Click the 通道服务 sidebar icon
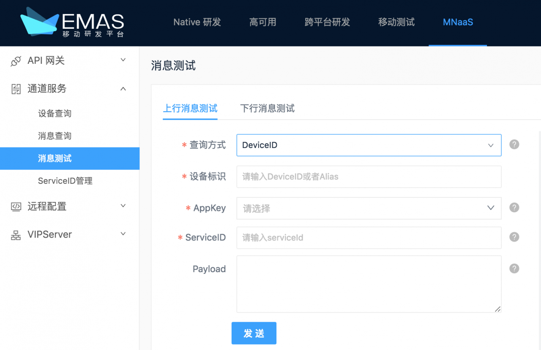541x350 pixels. [16, 89]
